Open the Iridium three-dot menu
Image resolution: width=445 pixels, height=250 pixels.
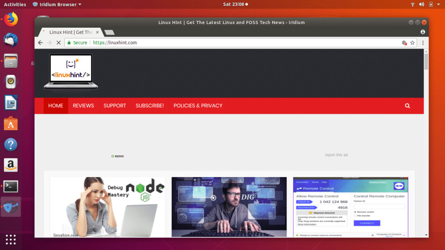pyautogui.click(x=423, y=43)
